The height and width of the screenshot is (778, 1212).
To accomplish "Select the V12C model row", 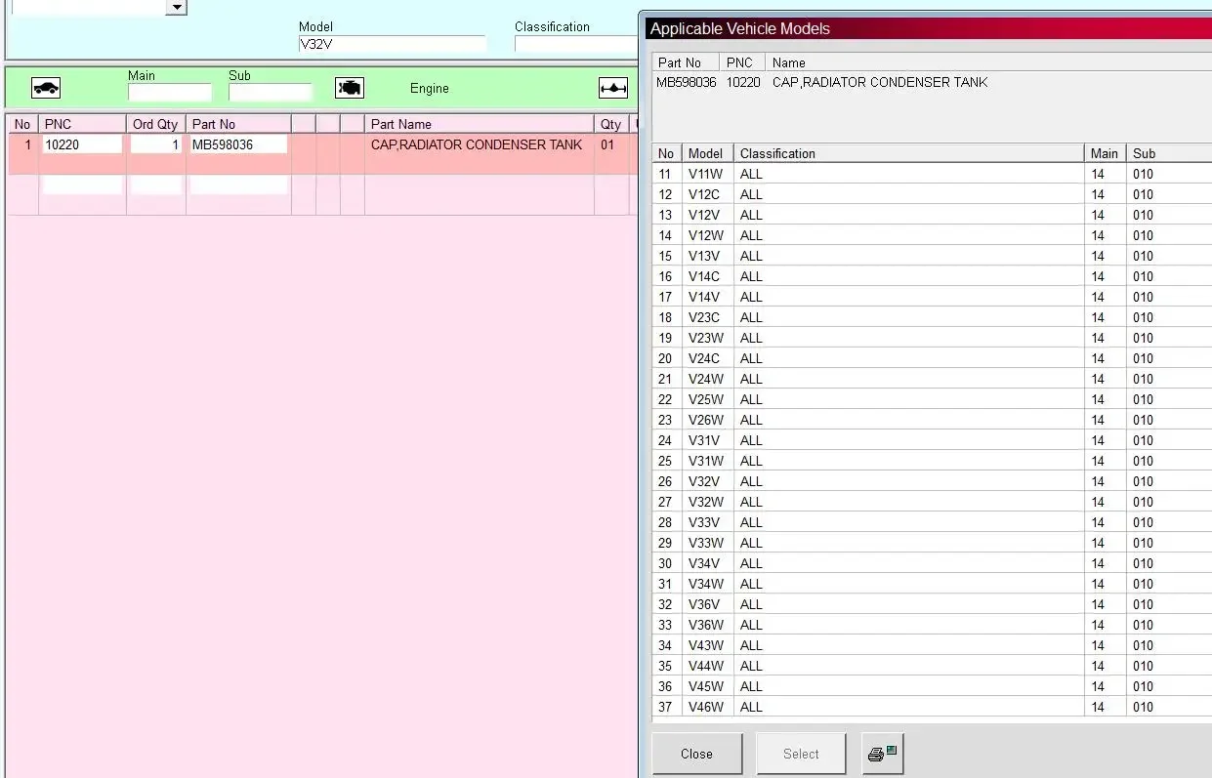I will coord(932,194).
